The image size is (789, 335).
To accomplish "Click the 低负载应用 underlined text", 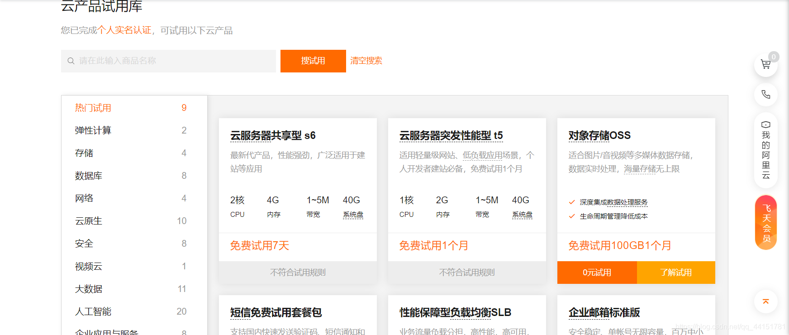I will 482,155.
